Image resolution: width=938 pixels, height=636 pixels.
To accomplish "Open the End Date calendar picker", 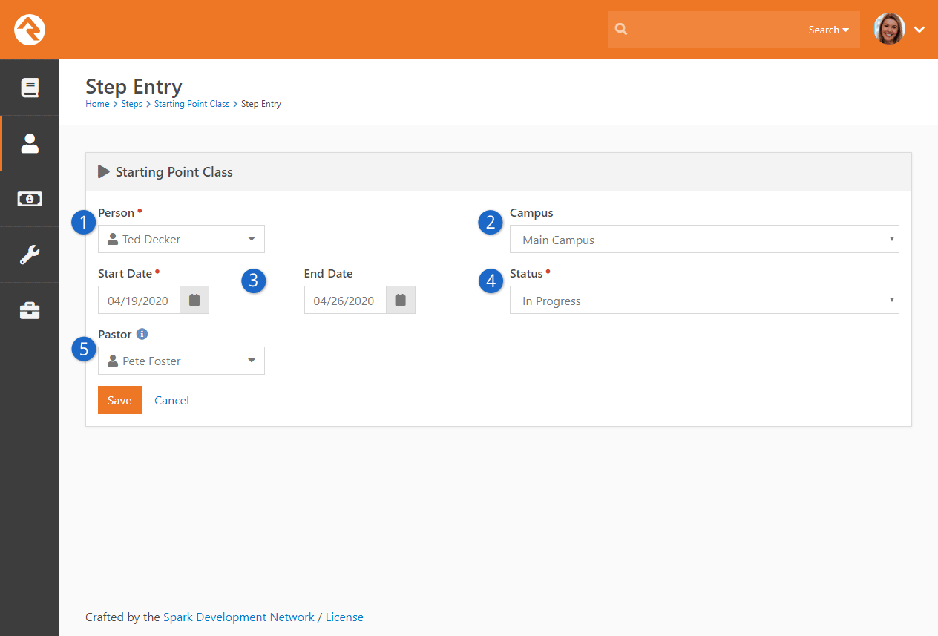I will 401,301.
